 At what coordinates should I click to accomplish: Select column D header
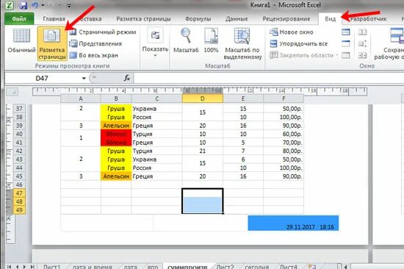point(202,98)
